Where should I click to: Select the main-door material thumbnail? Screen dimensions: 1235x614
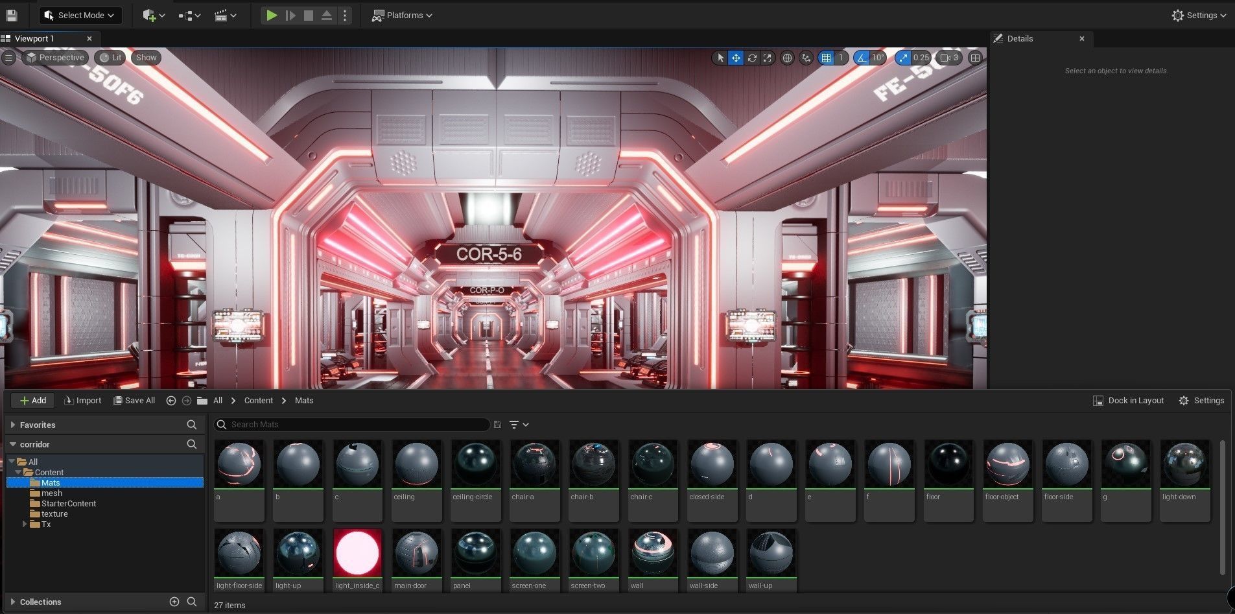416,552
